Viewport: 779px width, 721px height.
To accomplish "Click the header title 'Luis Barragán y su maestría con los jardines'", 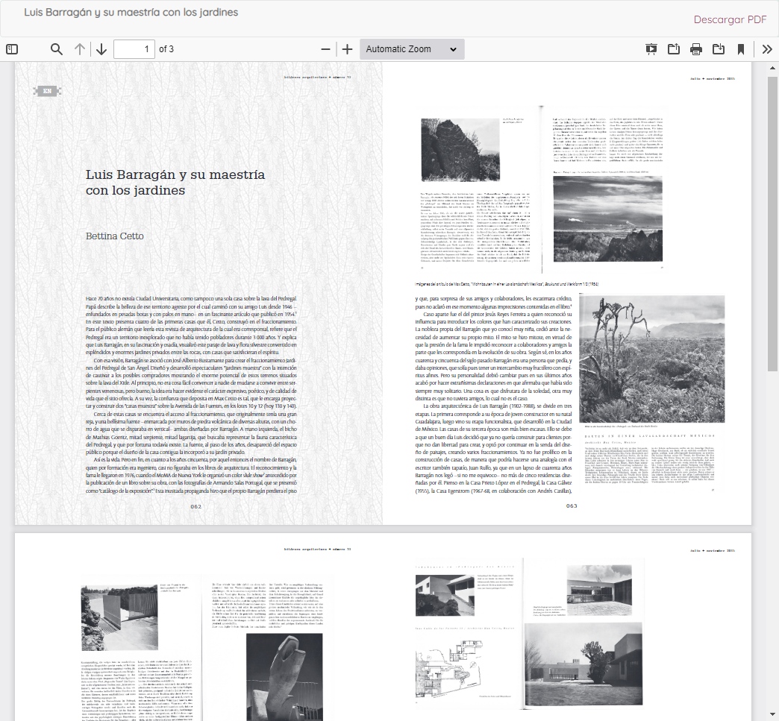I will (x=131, y=13).
